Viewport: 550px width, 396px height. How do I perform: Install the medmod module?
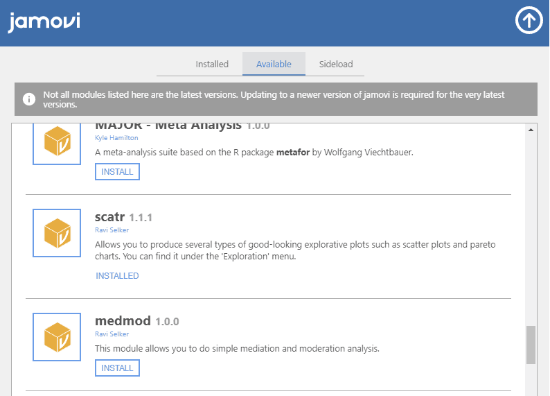point(117,368)
